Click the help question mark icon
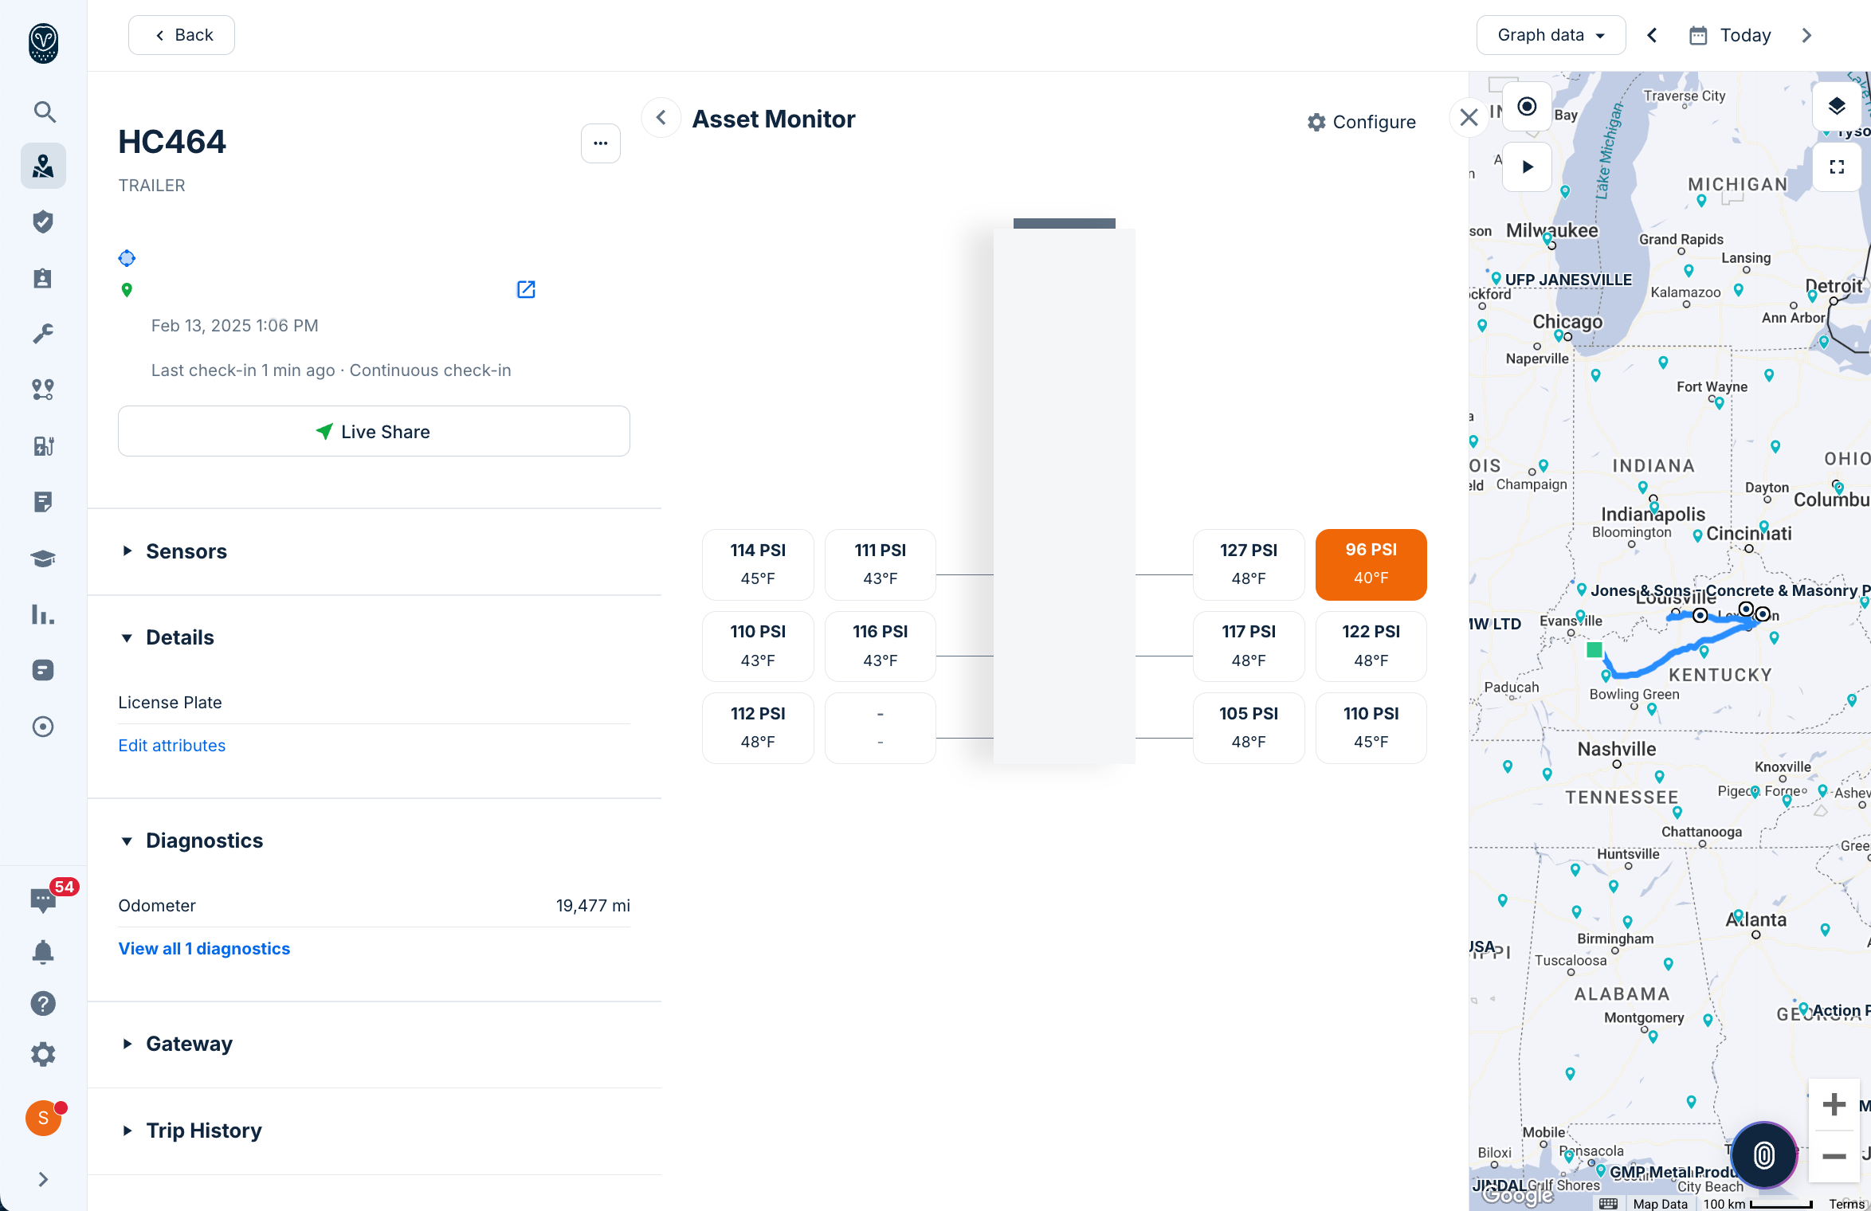This screenshot has width=1871, height=1211. tap(44, 1003)
